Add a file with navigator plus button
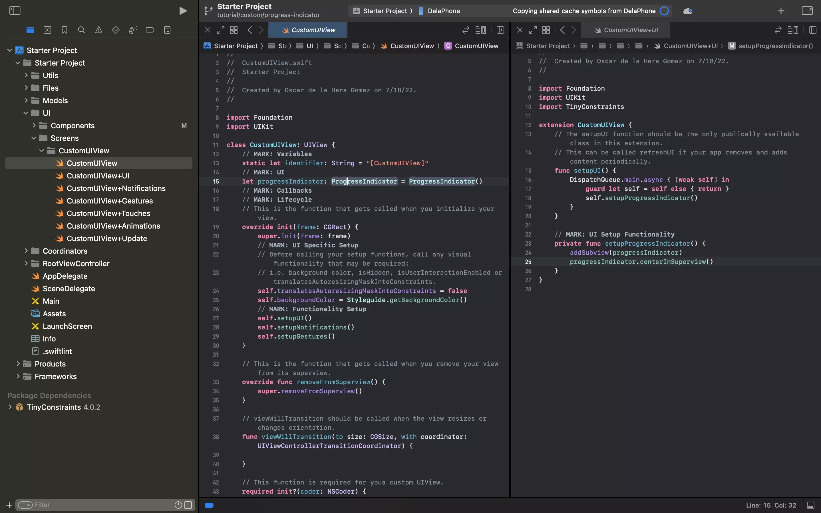The height and width of the screenshot is (513, 821). click(x=9, y=505)
